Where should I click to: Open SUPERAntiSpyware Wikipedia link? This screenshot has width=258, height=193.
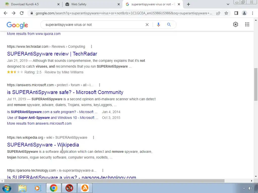pos(43,145)
